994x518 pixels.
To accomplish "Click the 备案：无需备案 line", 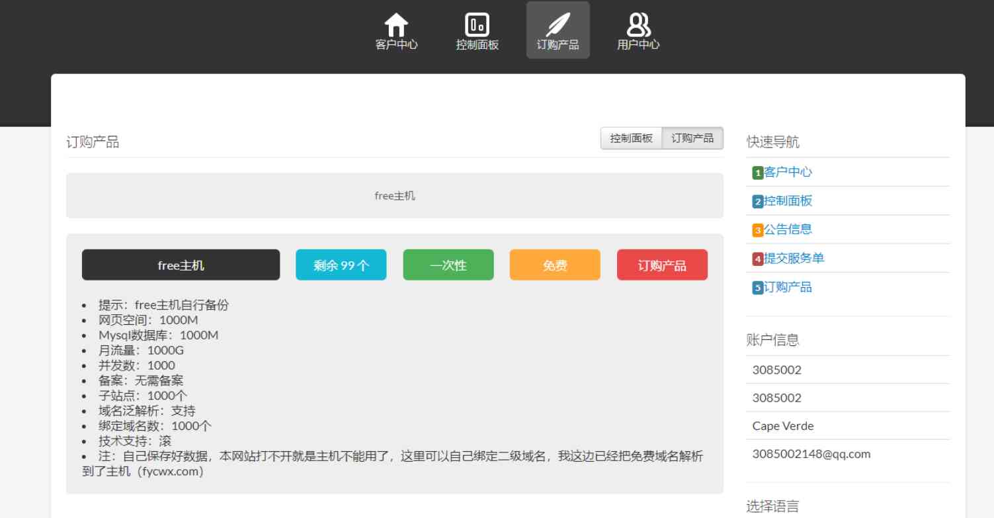I will [141, 380].
